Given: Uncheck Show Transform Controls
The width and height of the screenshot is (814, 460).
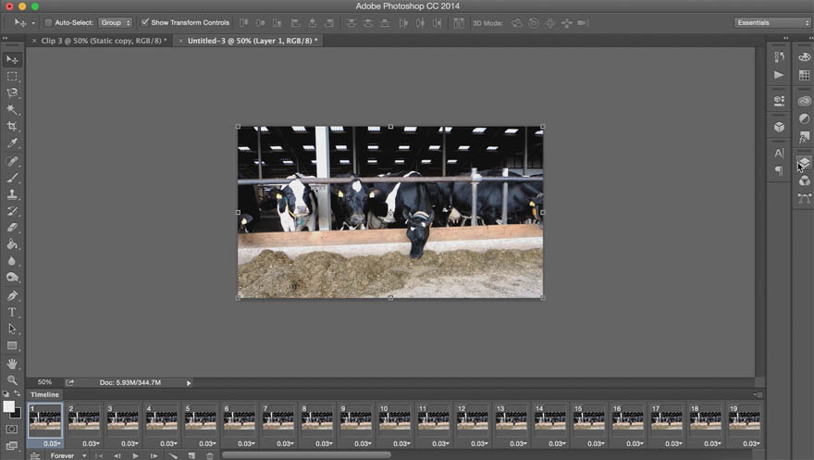Looking at the screenshot, I should [145, 22].
